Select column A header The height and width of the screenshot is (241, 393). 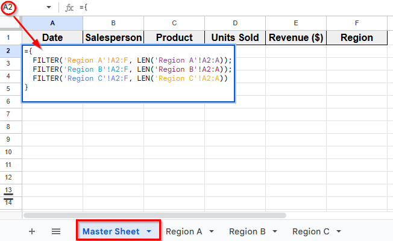52,23
